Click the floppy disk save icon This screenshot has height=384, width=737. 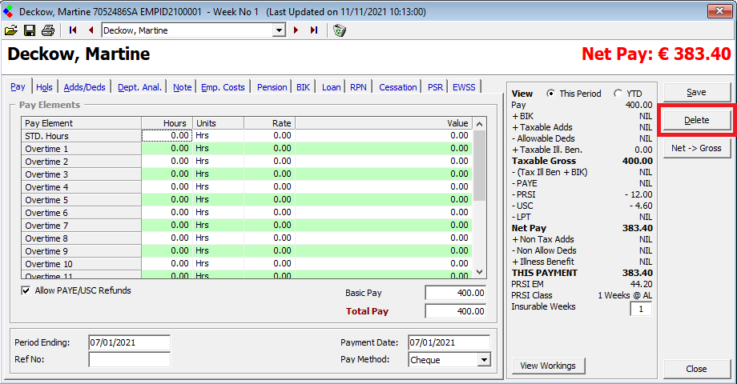coord(30,30)
